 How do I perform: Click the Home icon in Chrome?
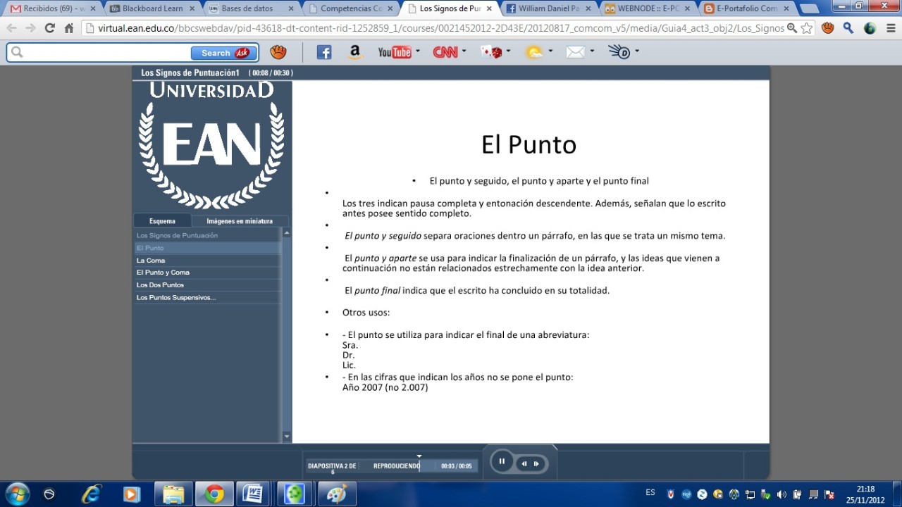(68, 28)
